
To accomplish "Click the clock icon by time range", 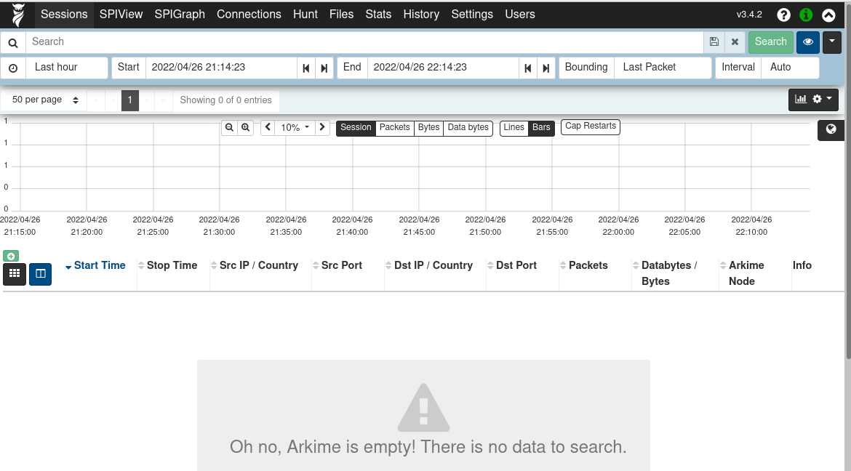I will click(13, 68).
